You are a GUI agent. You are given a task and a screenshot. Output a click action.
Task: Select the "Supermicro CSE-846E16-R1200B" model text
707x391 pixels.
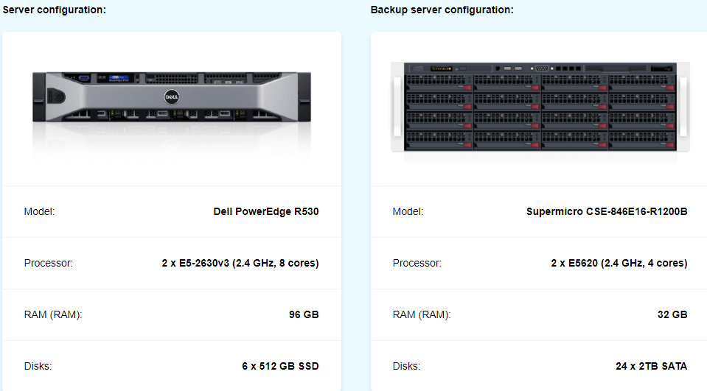click(x=607, y=211)
